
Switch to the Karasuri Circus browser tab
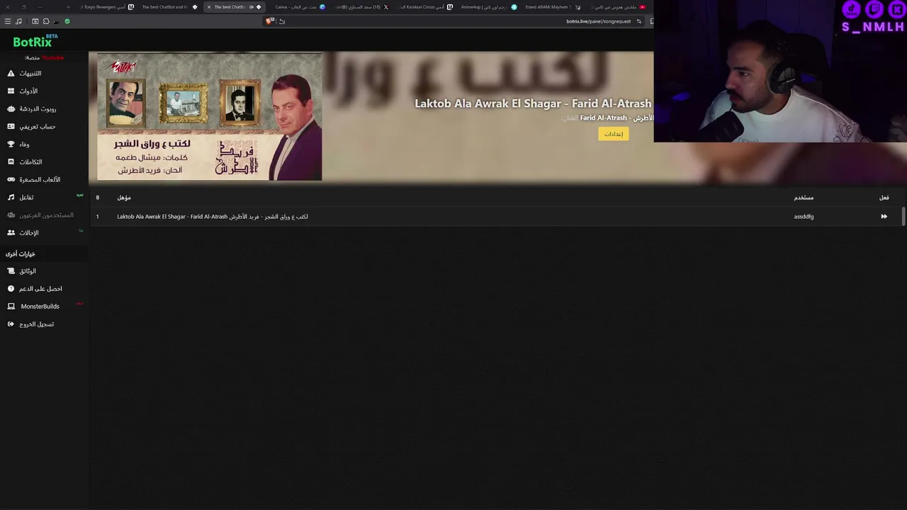pyautogui.click(x=425, y=7)
